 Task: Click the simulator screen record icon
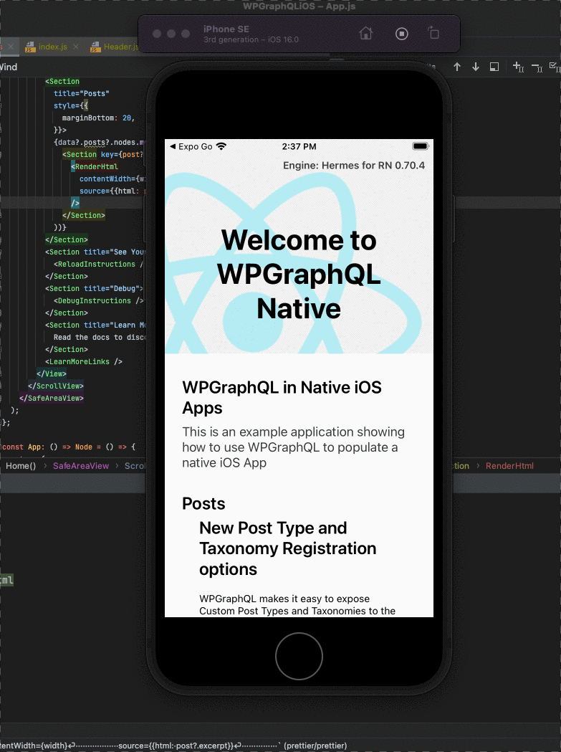point(402,34)
